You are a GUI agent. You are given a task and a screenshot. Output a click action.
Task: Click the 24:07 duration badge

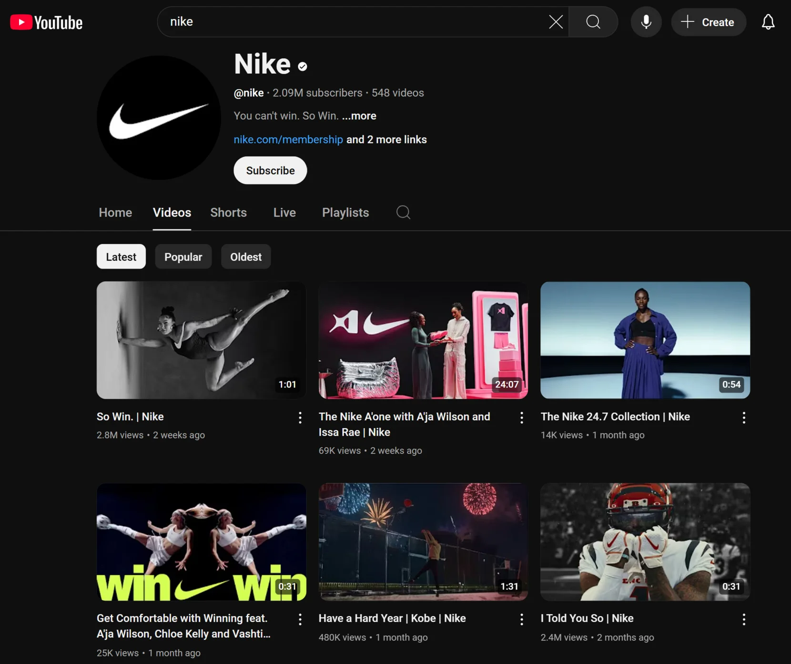click(507, 385)
